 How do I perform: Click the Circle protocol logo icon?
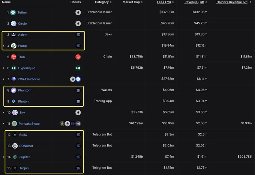pos(13,24)
